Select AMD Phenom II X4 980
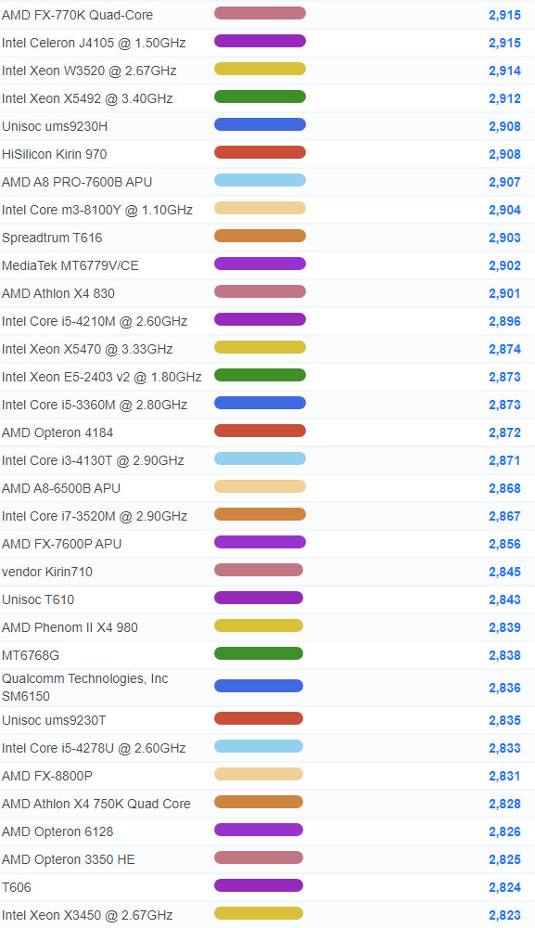 click(x=70, y=626)
